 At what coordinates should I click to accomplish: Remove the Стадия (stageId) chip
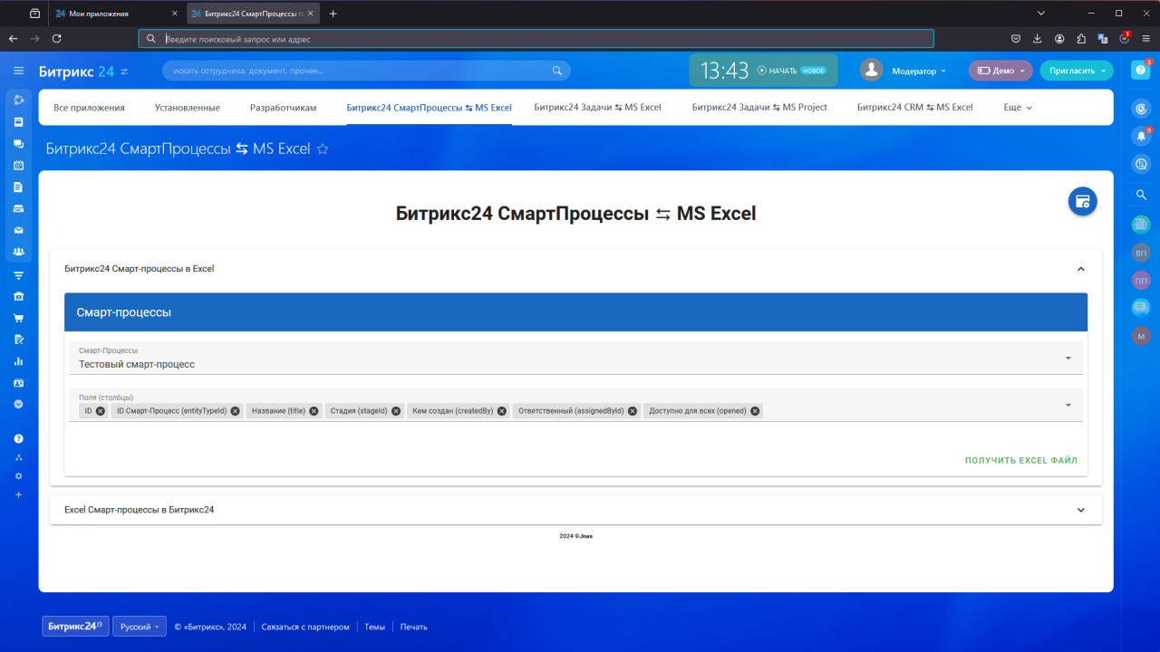[x=396, y=411]
